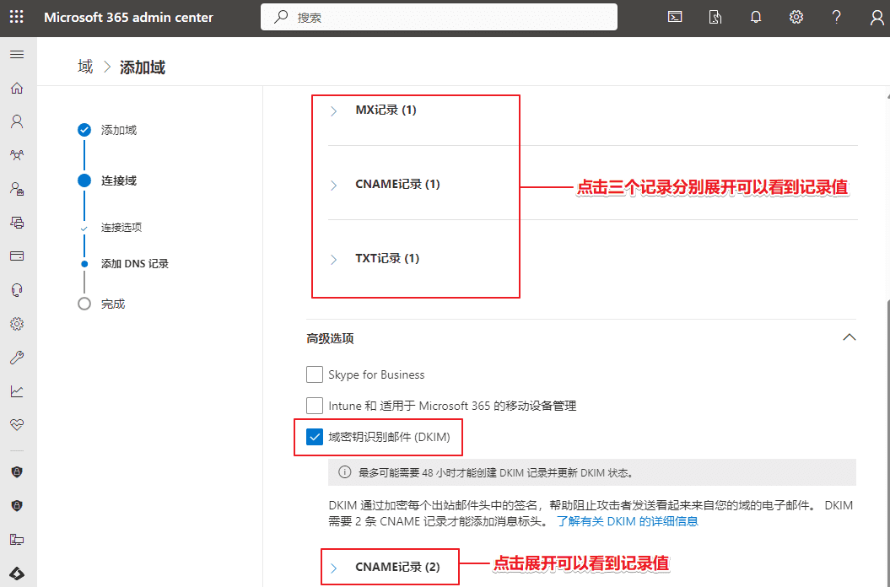Click the 48 小时 DKIM info message
This screenshot has height=587, width=890.
(496, 473)
